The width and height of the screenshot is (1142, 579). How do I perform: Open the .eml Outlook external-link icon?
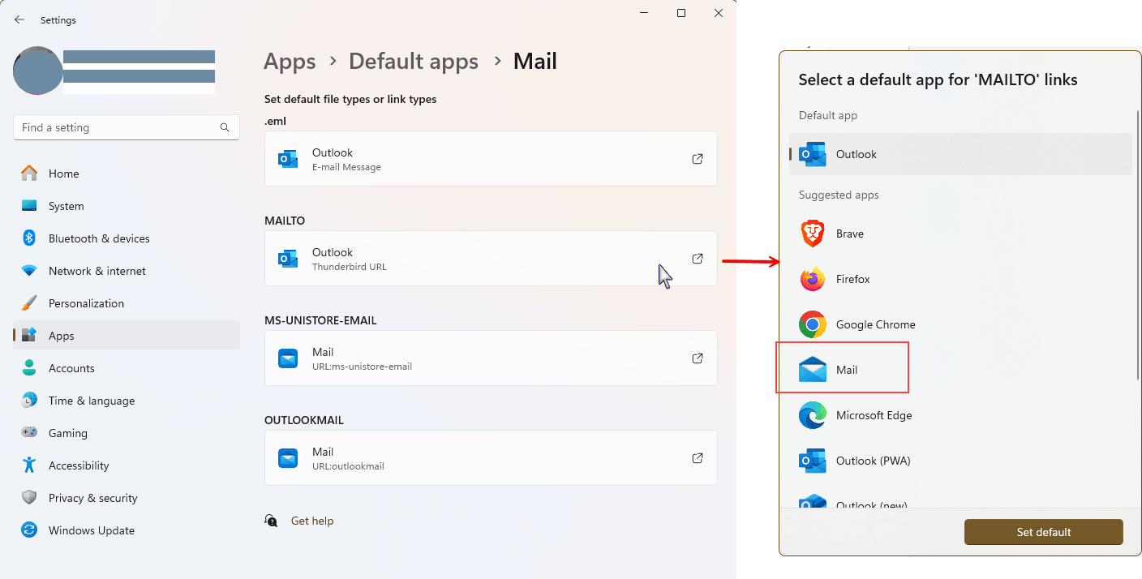[x=698, y=159]
